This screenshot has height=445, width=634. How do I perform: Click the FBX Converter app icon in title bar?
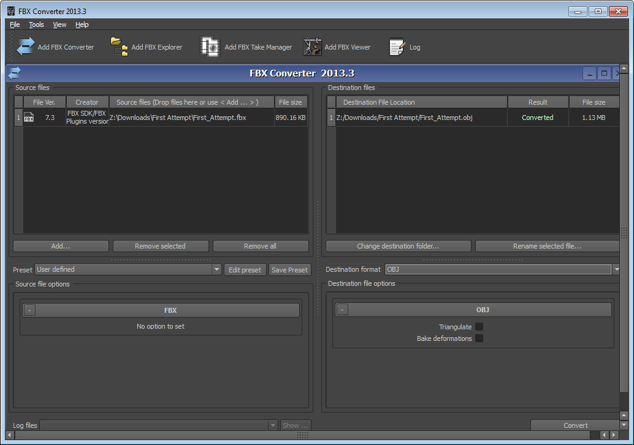(10, 10)
